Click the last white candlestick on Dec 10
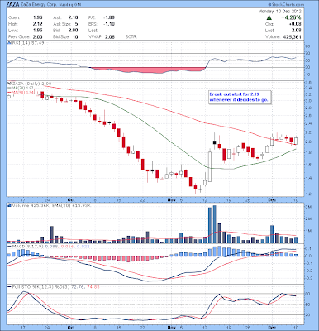This screenshot has width=319, height=331. click(x=296, y=141)
